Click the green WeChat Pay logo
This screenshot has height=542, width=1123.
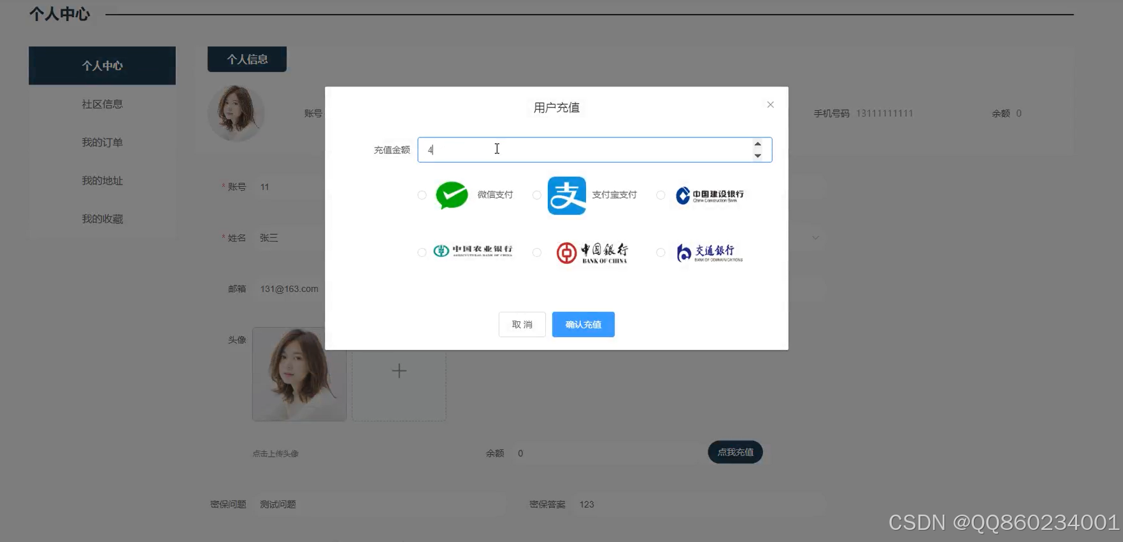tap(452, 195)
